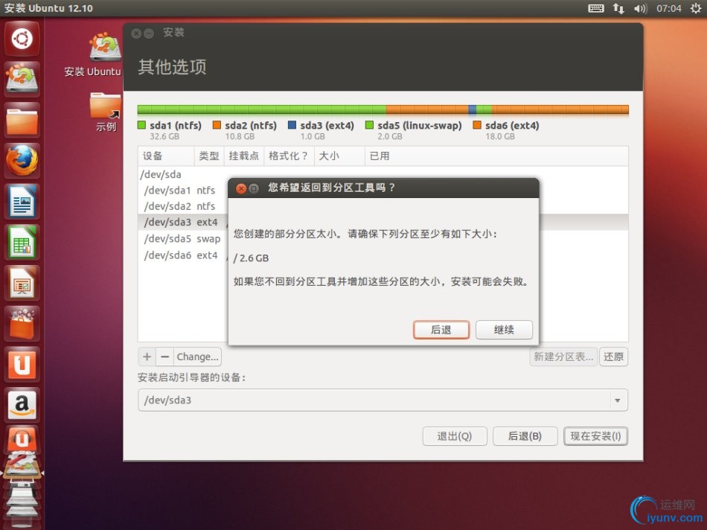Open the system power gear menu

point(696,8)
